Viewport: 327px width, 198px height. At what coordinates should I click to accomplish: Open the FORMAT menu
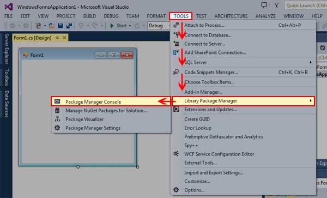point(156,16)
